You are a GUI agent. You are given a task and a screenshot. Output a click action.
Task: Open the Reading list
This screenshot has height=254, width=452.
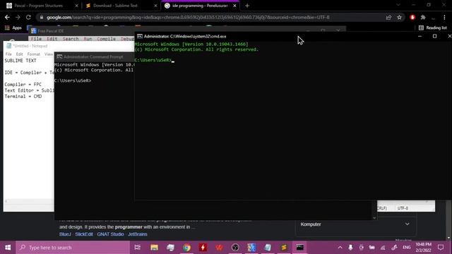433,28
